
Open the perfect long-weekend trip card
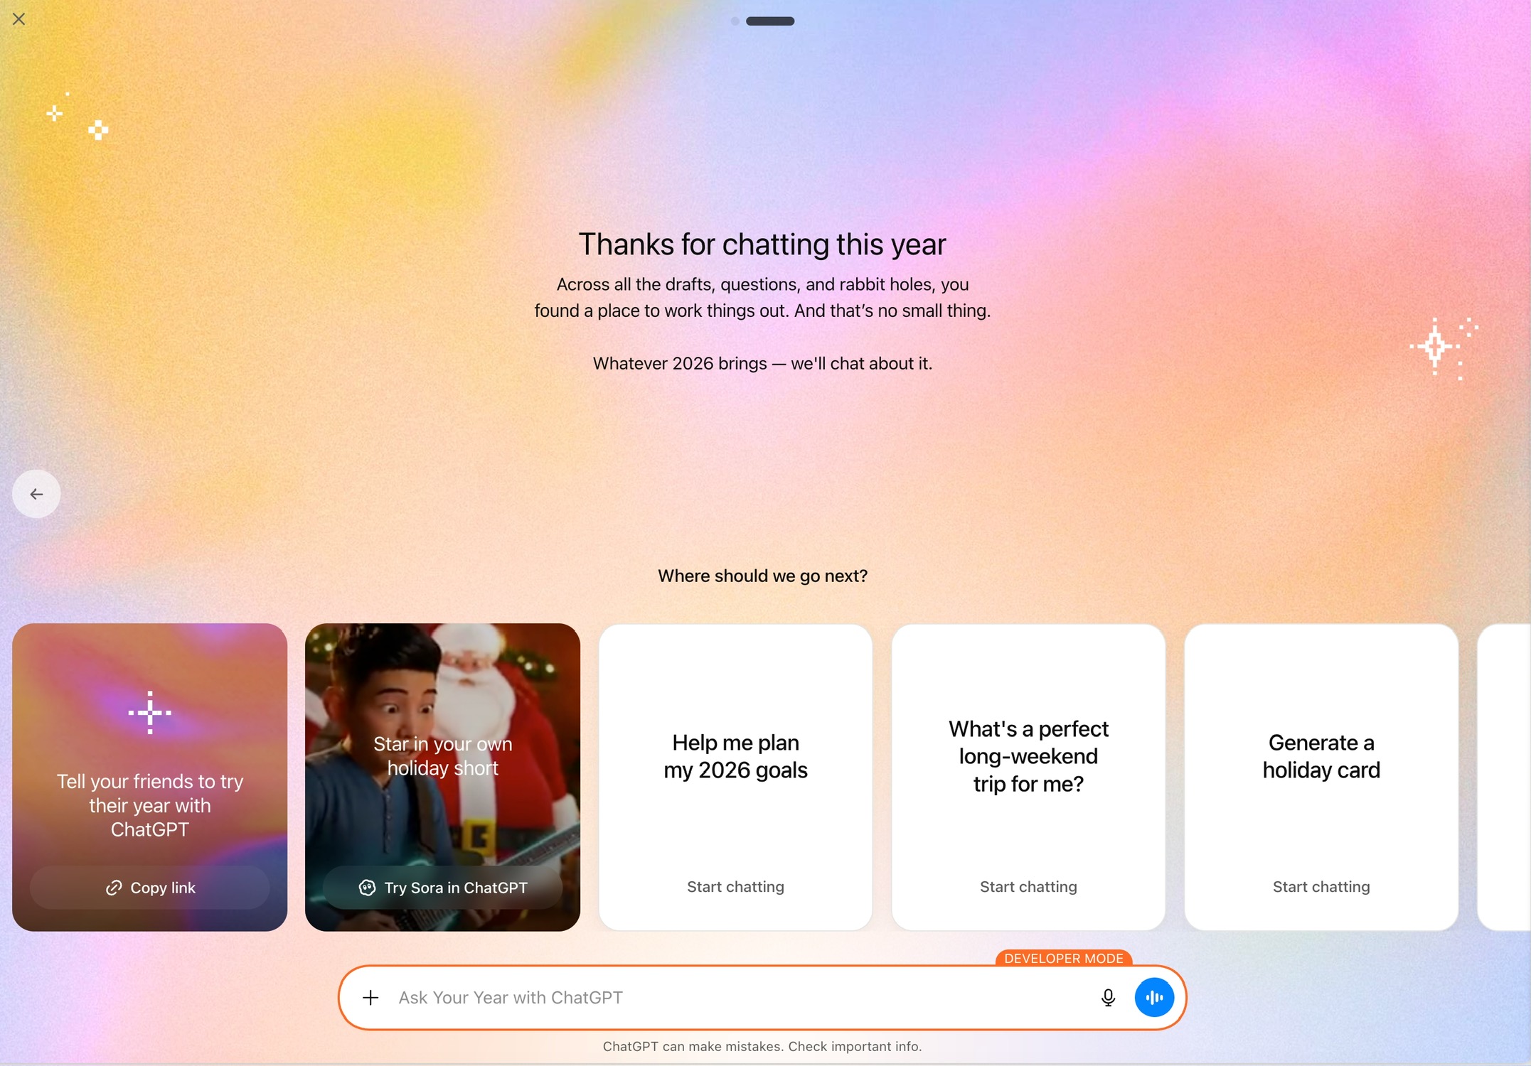pyautogui.click(x=1029, y=777)
